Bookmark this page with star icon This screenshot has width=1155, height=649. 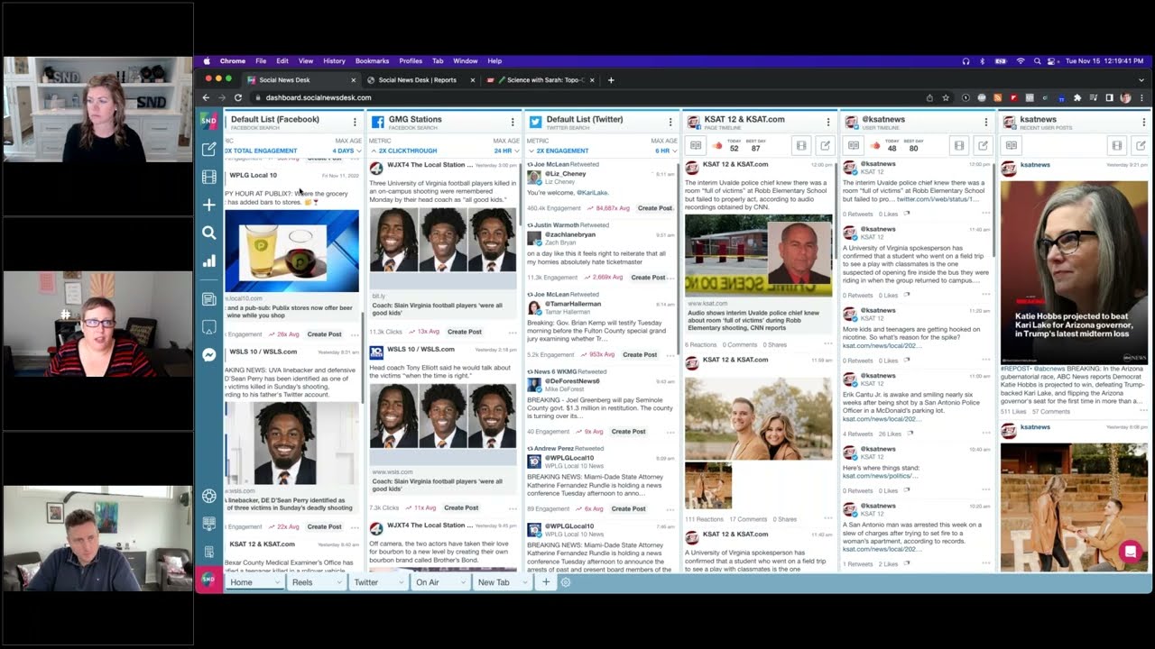point(946,97)
